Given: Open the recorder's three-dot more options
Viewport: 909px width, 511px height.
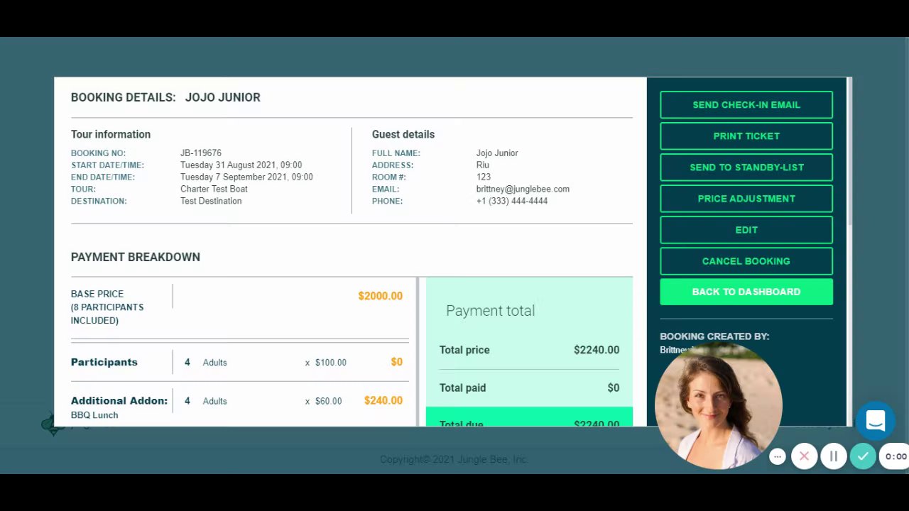Looking at the screenshot, I should tap(778, 456).
